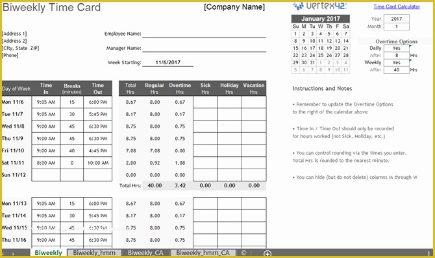Click the Instructions and Notes heading

[322, 89]
